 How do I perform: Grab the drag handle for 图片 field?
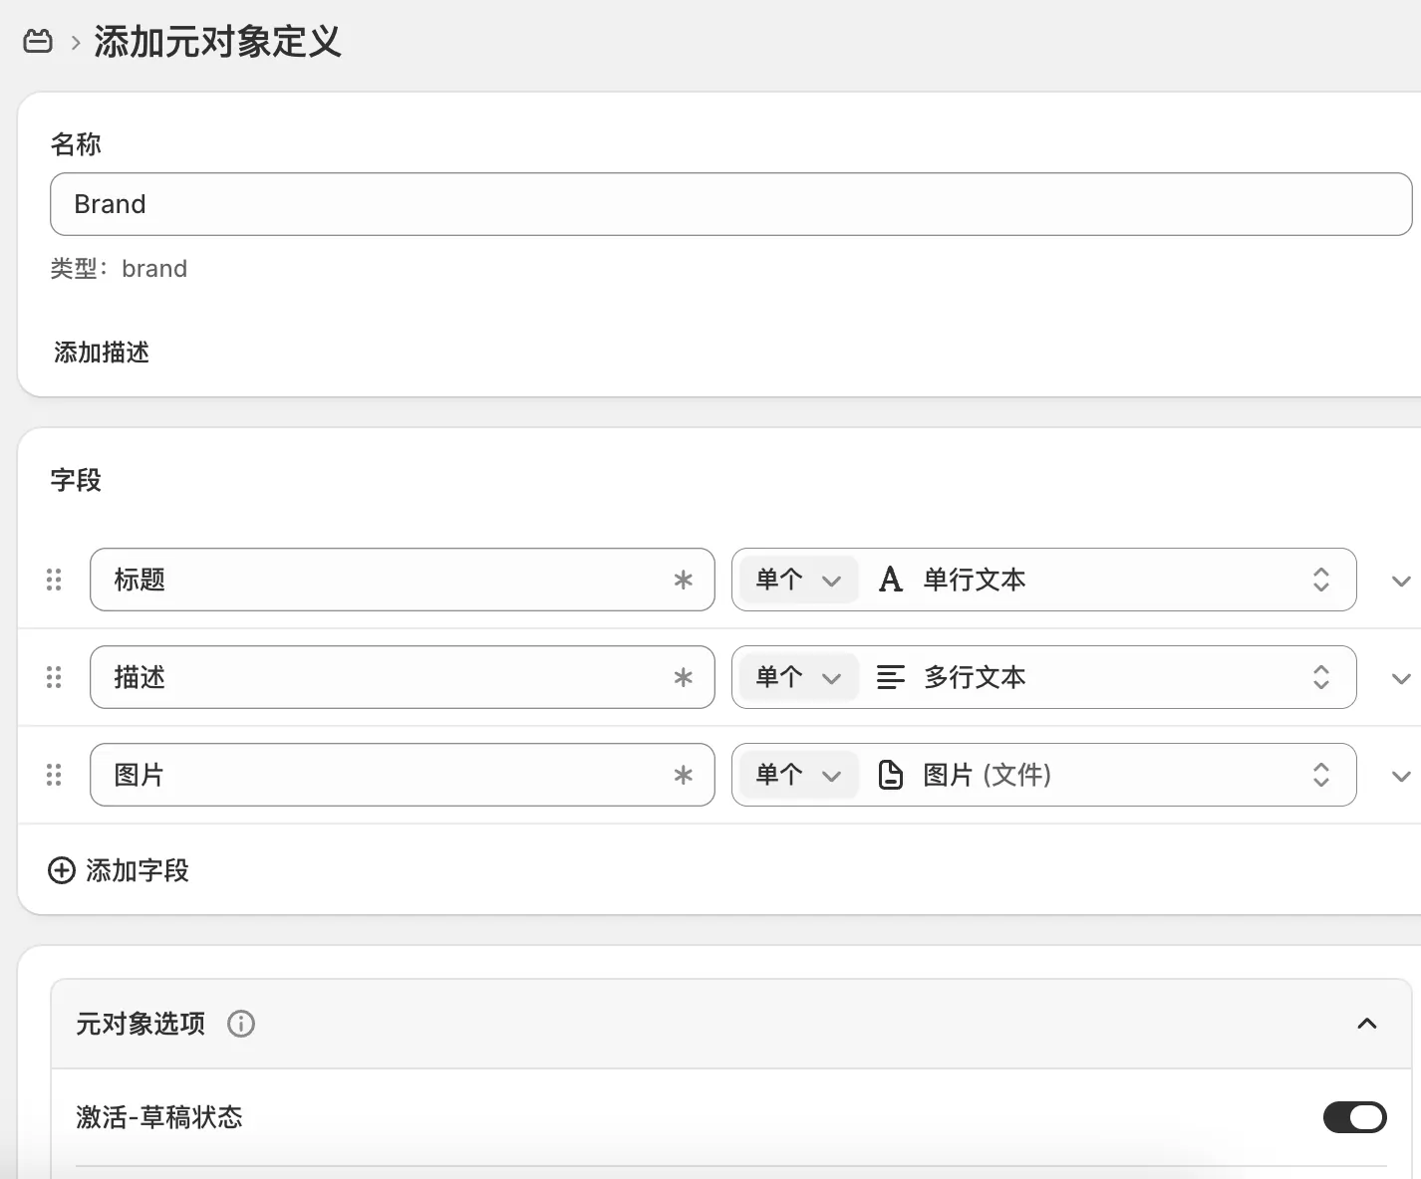point(54,775)
